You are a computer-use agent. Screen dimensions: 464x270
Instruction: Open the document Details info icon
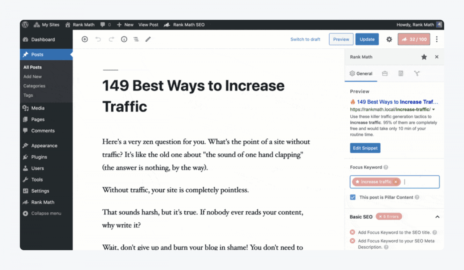[x=124, y=39]
